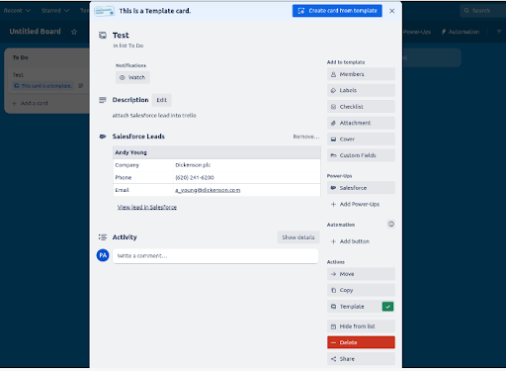Screen dimensions: 506x371
Task: Open Power-Ups in board header
Action: (x=417, y=32)
